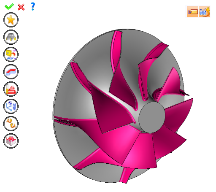Confirm with the green checkmark

(9, 6)
